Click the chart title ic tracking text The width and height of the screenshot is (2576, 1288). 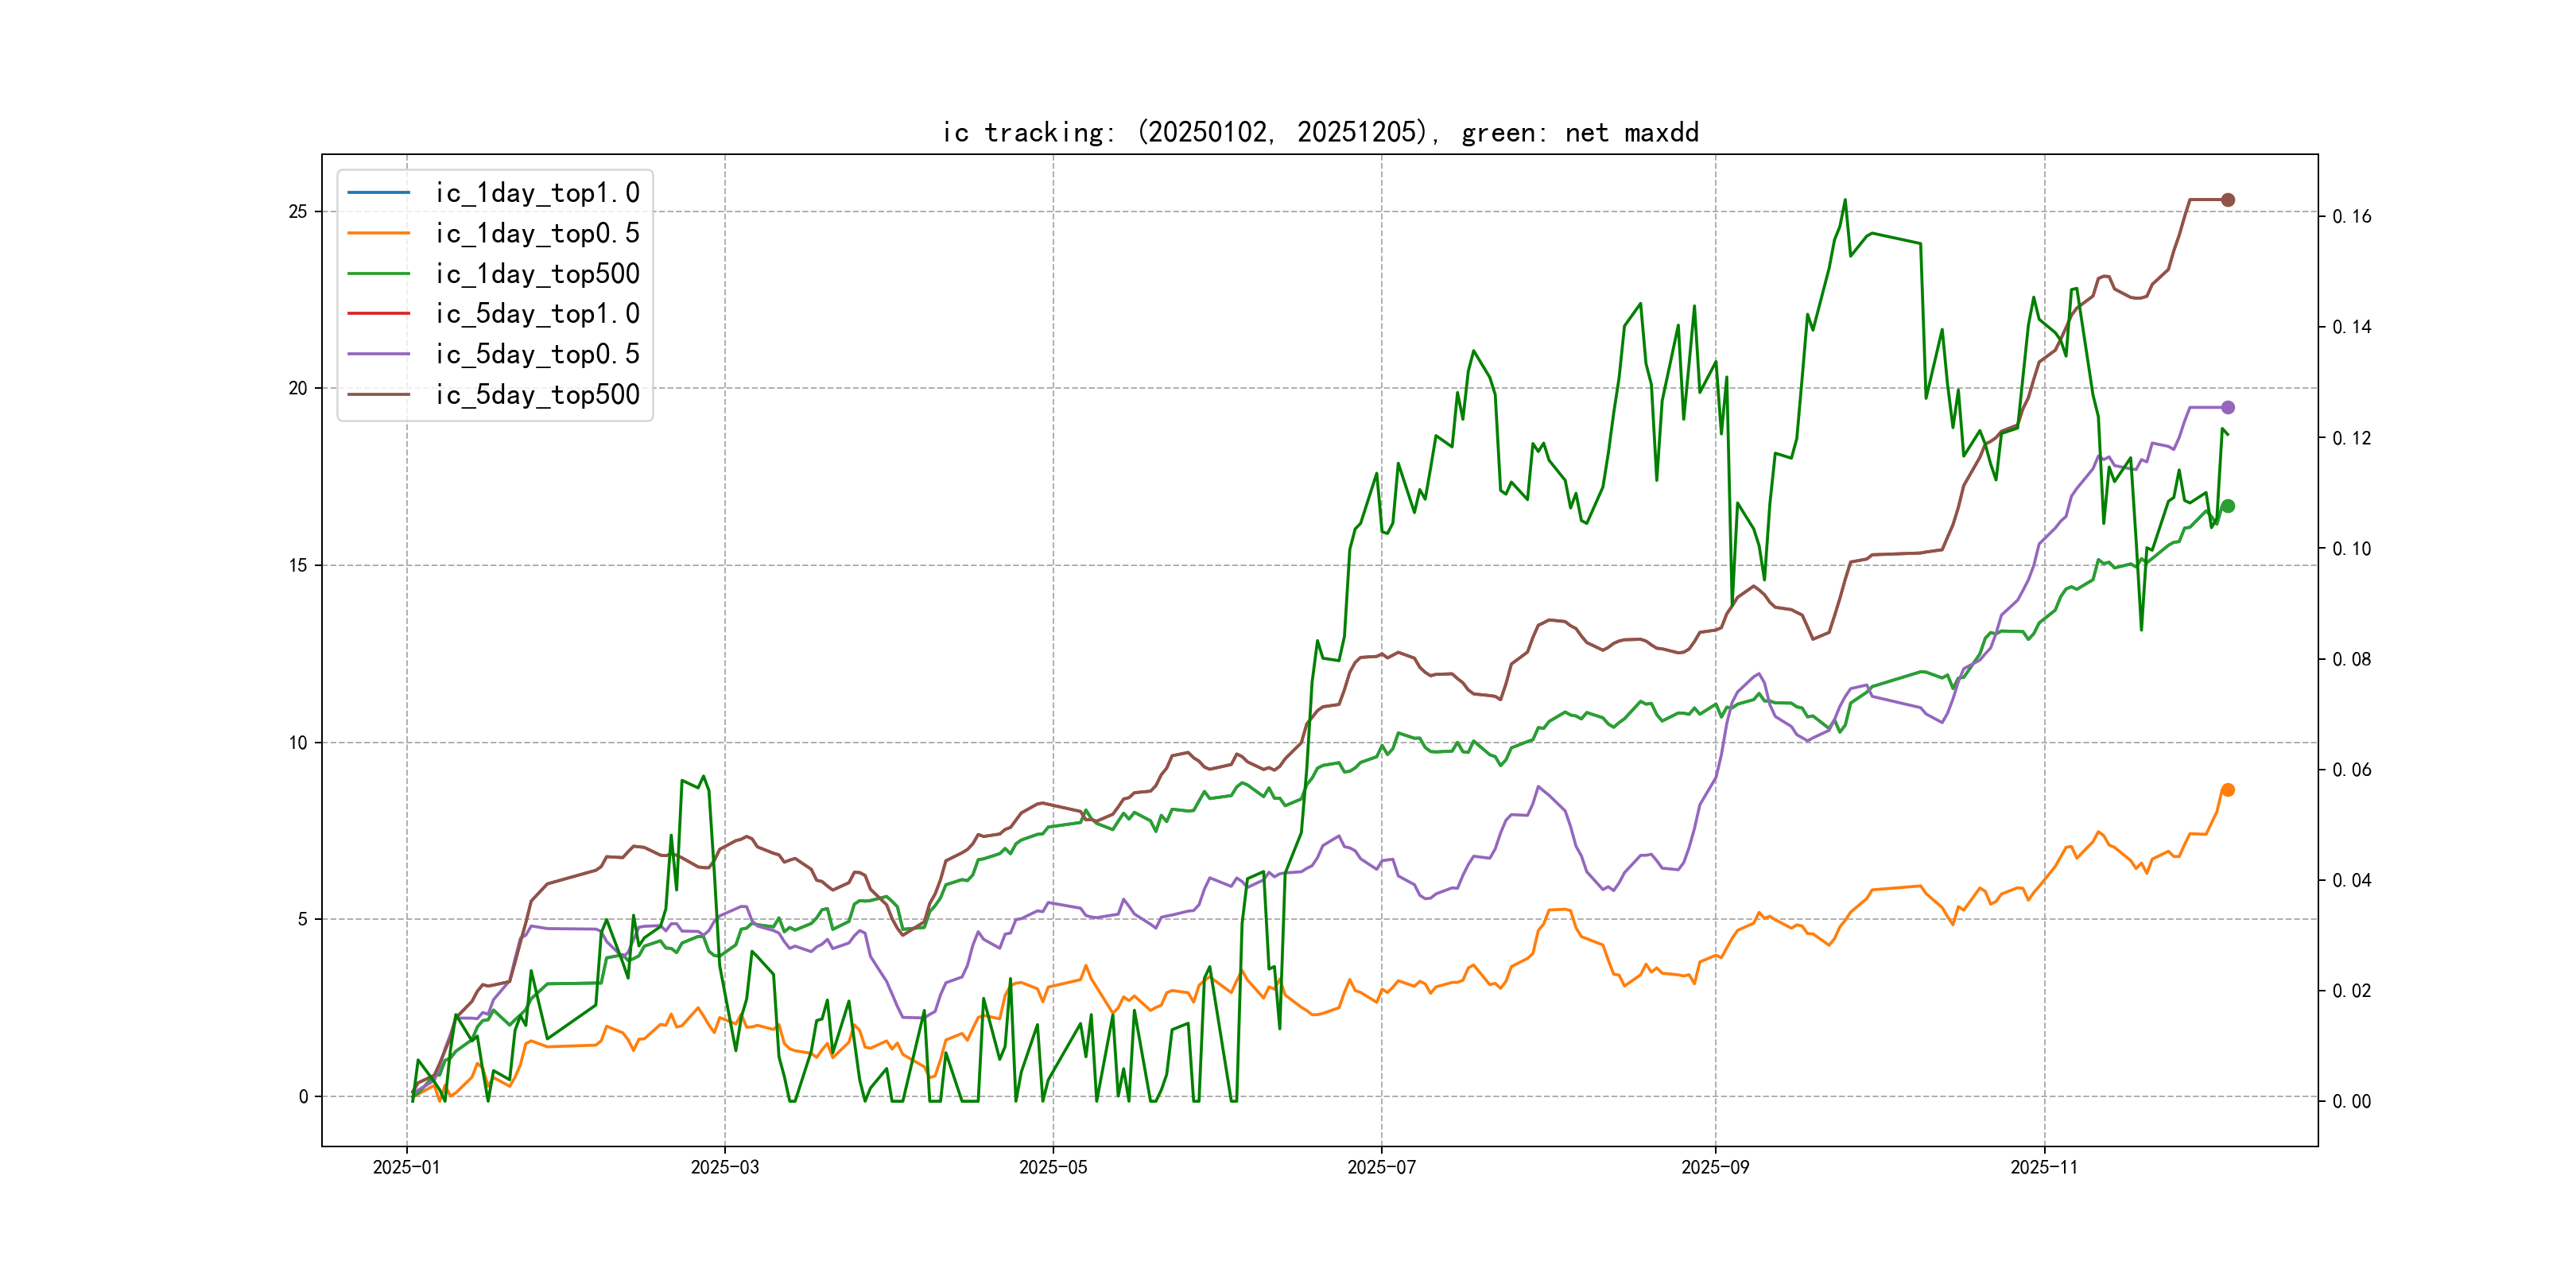click(x=1320, y=132)
